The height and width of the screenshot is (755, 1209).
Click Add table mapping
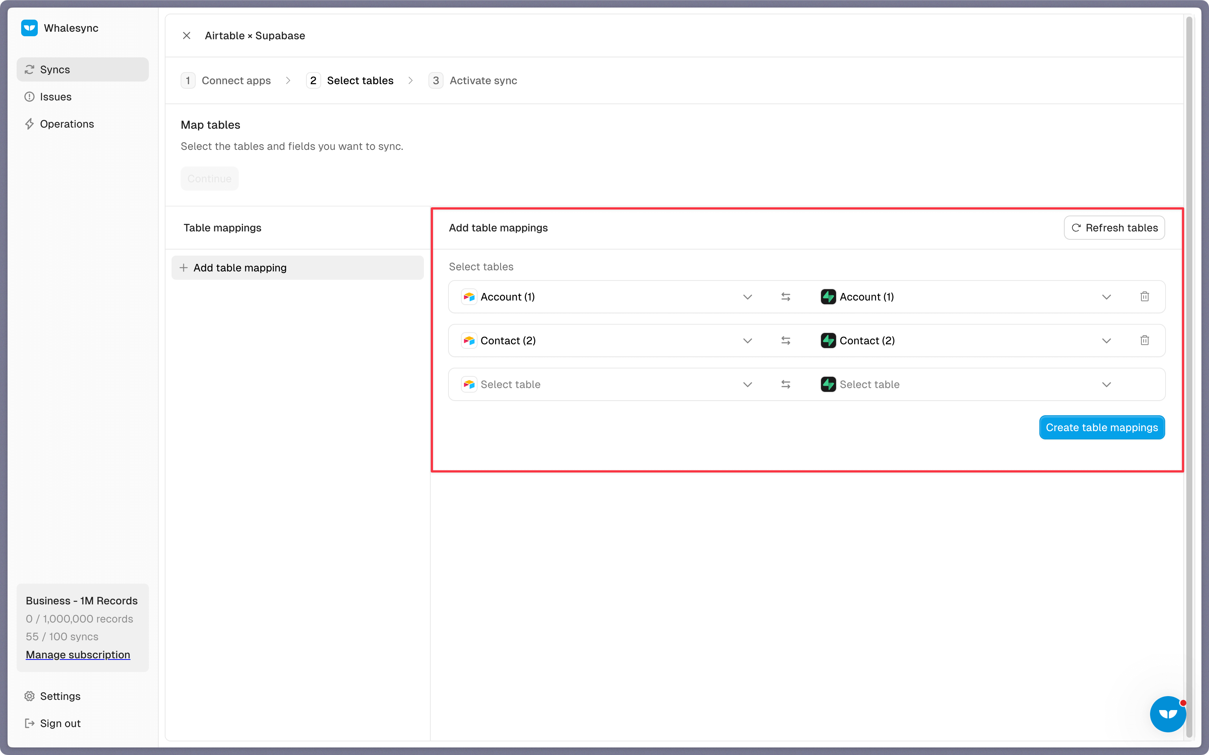(x=297, y=268)
